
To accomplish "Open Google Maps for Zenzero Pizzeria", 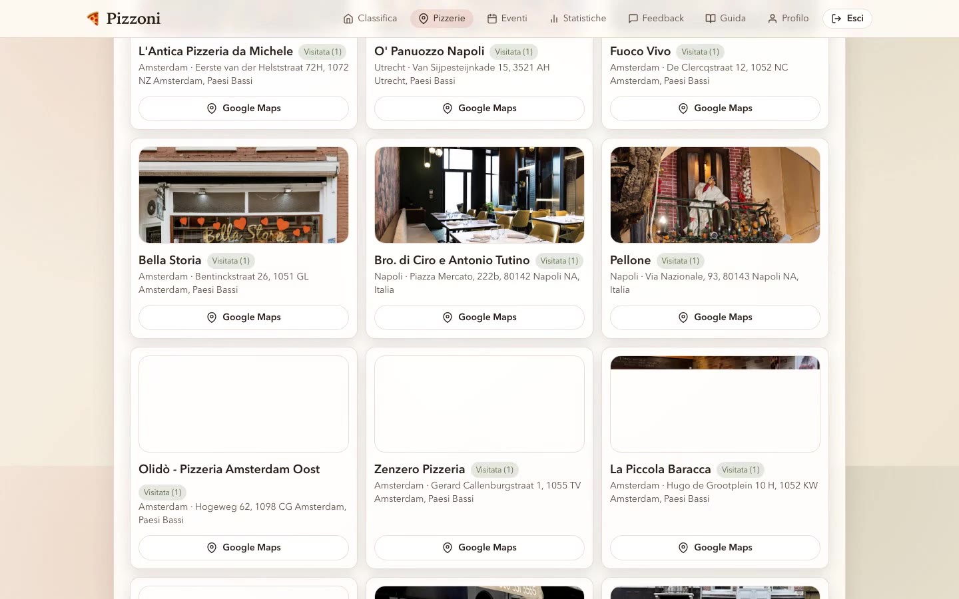I will tap(479, 548).
